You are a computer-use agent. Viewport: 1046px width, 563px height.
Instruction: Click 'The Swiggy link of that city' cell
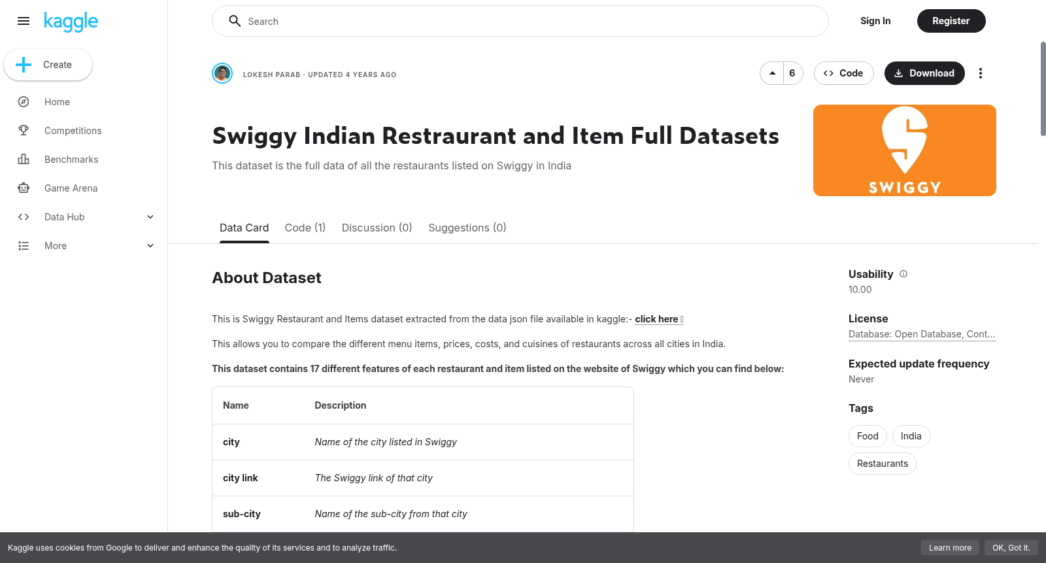point(373,478)
